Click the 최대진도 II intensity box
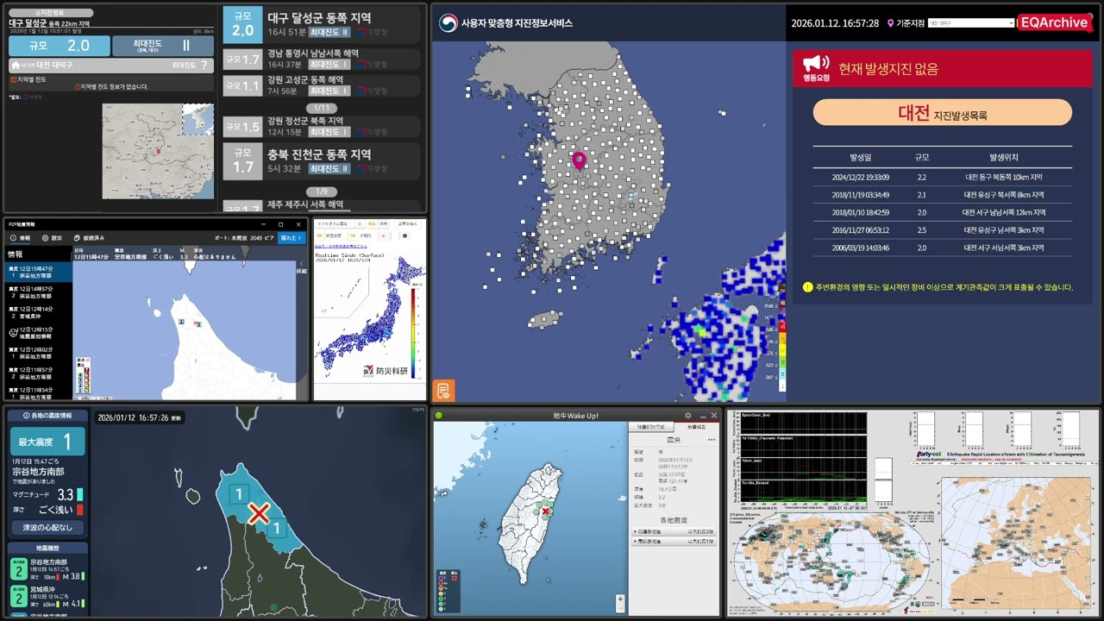 (x=162, y=46)
